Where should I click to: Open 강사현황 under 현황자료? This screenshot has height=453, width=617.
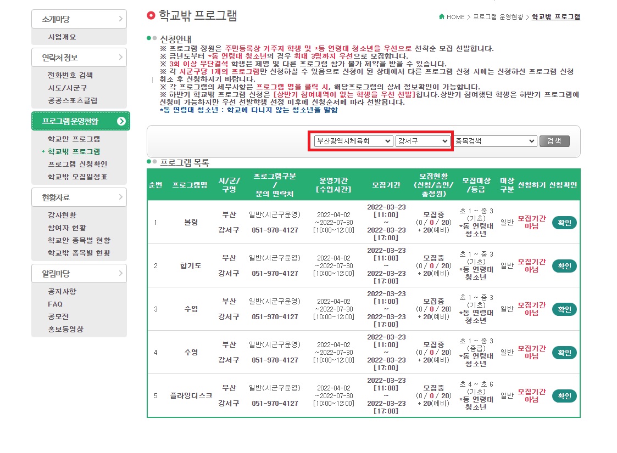62,215
